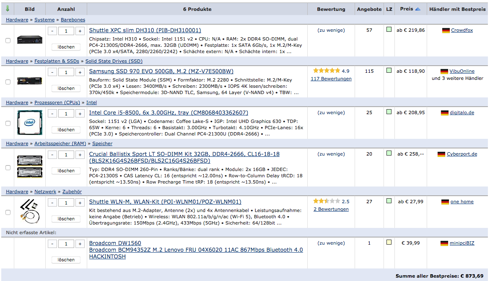490x281 pixels.
Task: Toggle LZ checkbox for Intel Core i5-8500
Action: tap(389, 112)
